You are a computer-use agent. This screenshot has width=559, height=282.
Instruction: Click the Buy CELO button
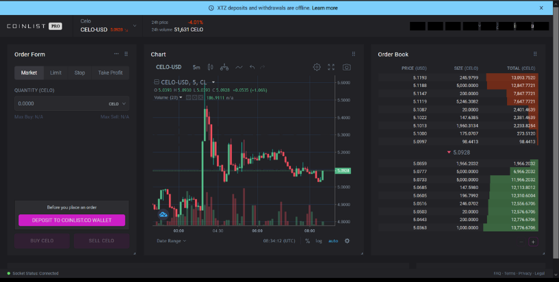click(42, 241)
